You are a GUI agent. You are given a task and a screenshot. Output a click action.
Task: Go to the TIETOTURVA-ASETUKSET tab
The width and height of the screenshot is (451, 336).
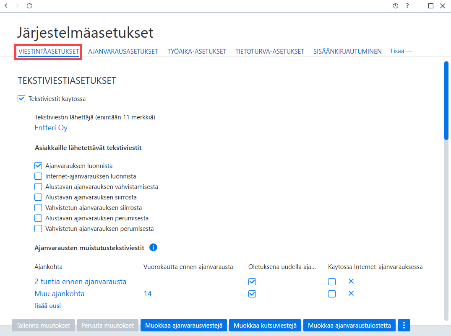269,52
